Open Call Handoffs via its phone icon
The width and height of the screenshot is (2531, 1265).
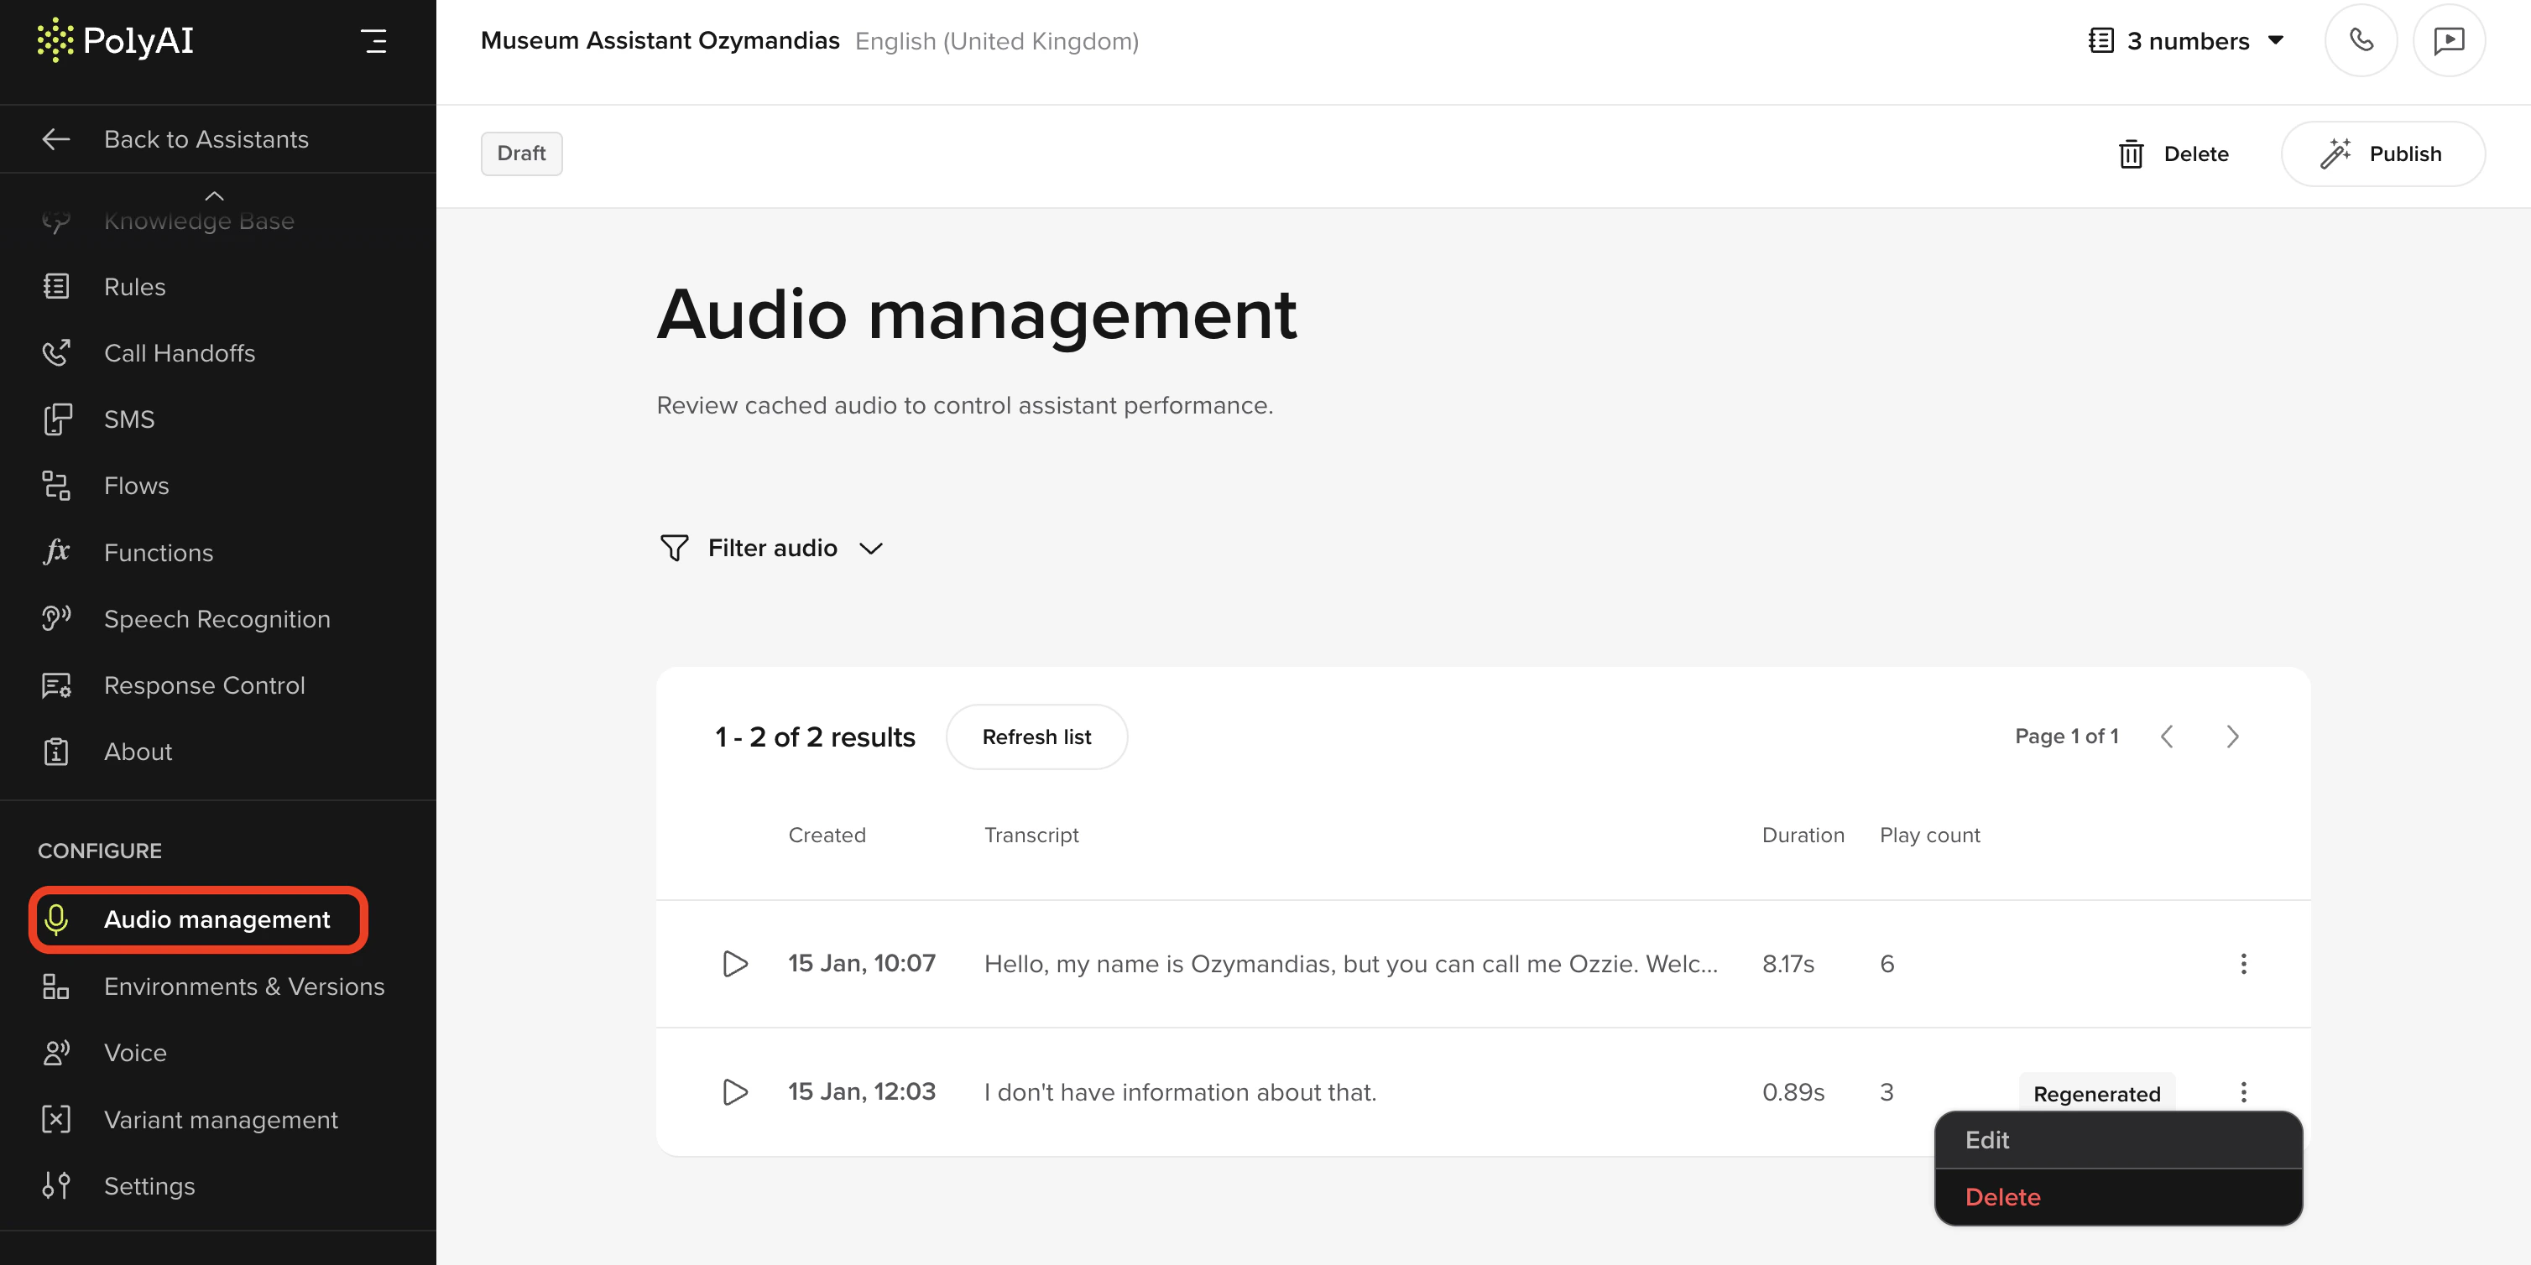click(x=56, y=352)
